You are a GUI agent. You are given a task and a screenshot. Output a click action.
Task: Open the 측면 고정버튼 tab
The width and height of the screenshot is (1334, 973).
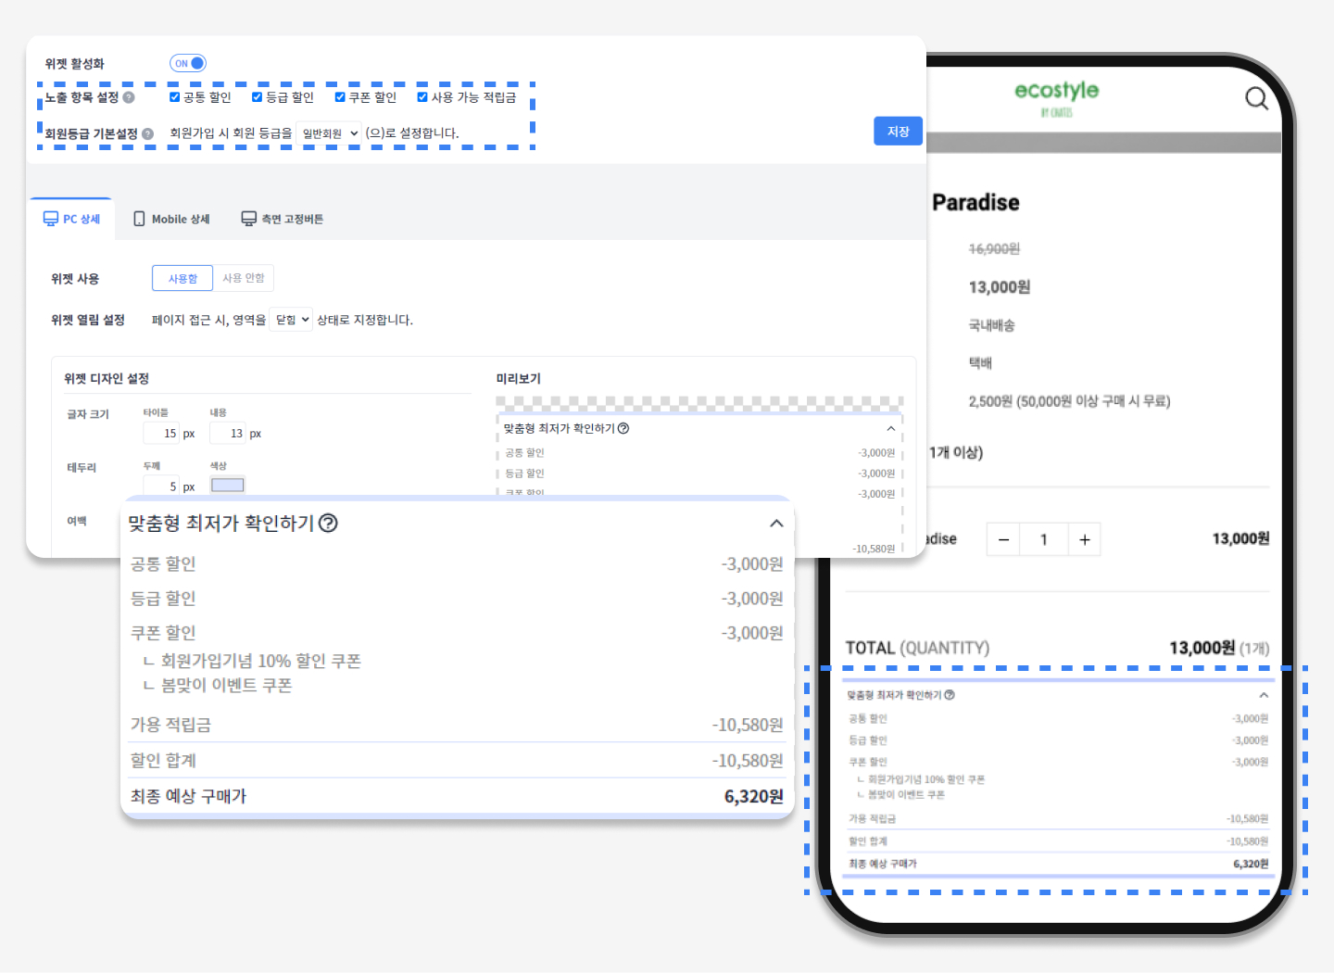point(283,220)
